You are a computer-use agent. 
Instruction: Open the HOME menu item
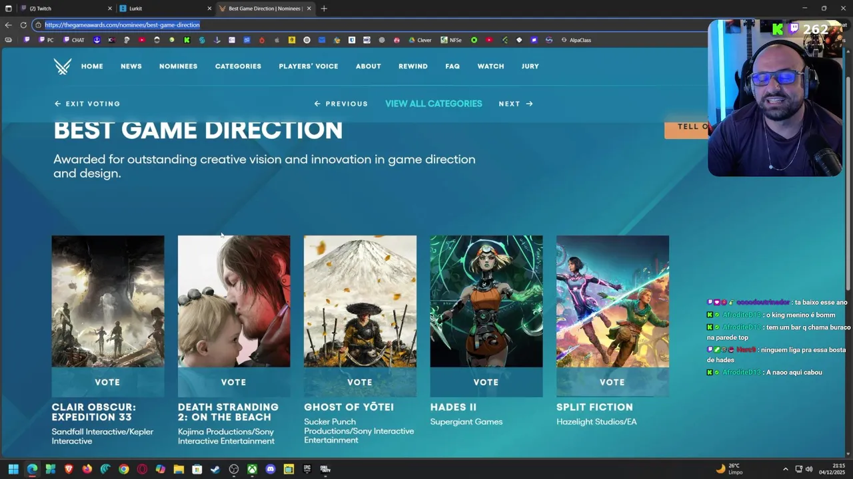[92, 67]
